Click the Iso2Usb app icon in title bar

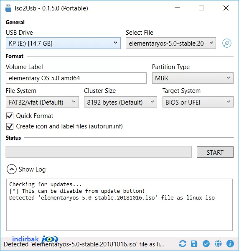[x=8, y=8]
